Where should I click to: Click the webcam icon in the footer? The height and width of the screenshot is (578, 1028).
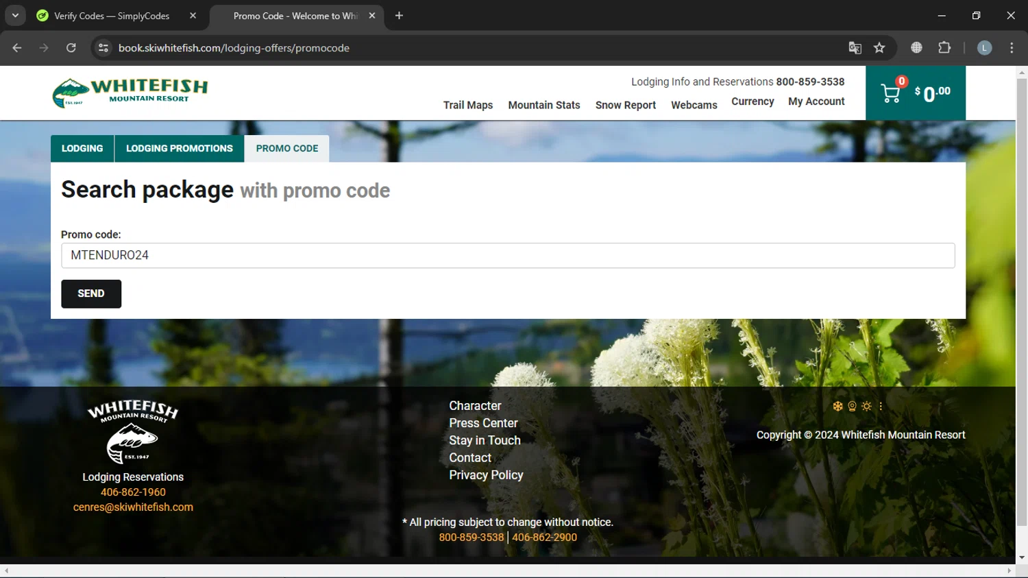coord(852,406)
